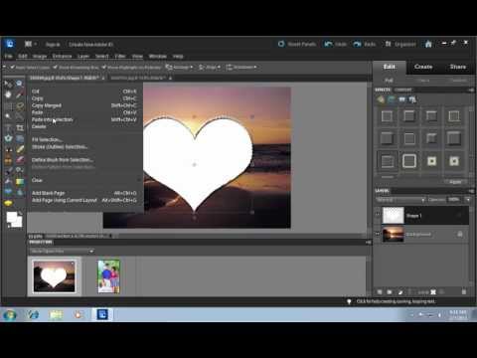The image size is (477, 358).
Task: Select the Zoom tool
Action: click(x=20, y=84)
